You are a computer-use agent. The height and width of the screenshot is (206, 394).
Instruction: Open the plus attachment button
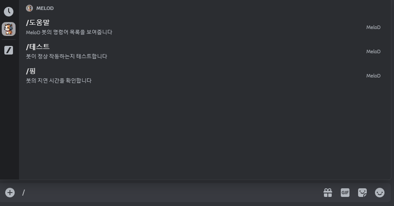tap(10, 193)
